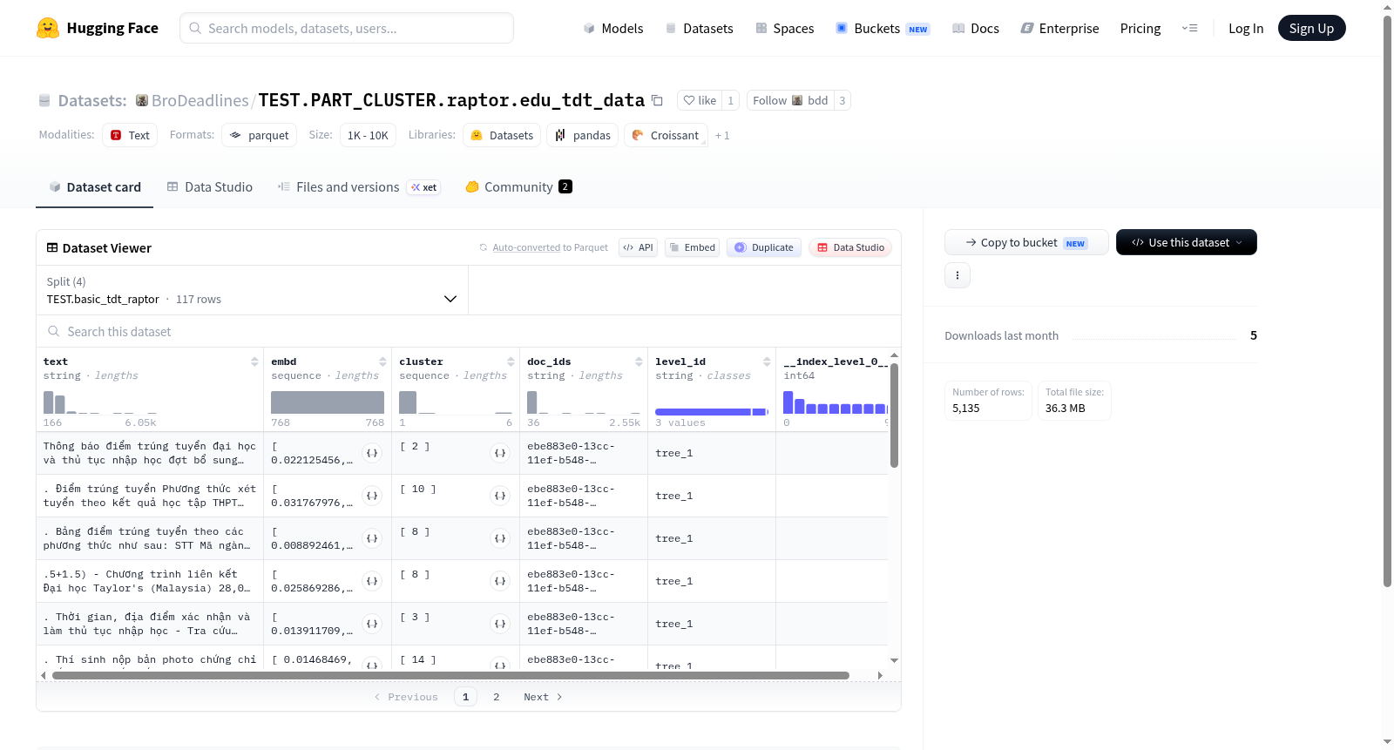Switch to Data Studio tab
1394x750 pixels.
pyautogui.click(x=210, y=186)
